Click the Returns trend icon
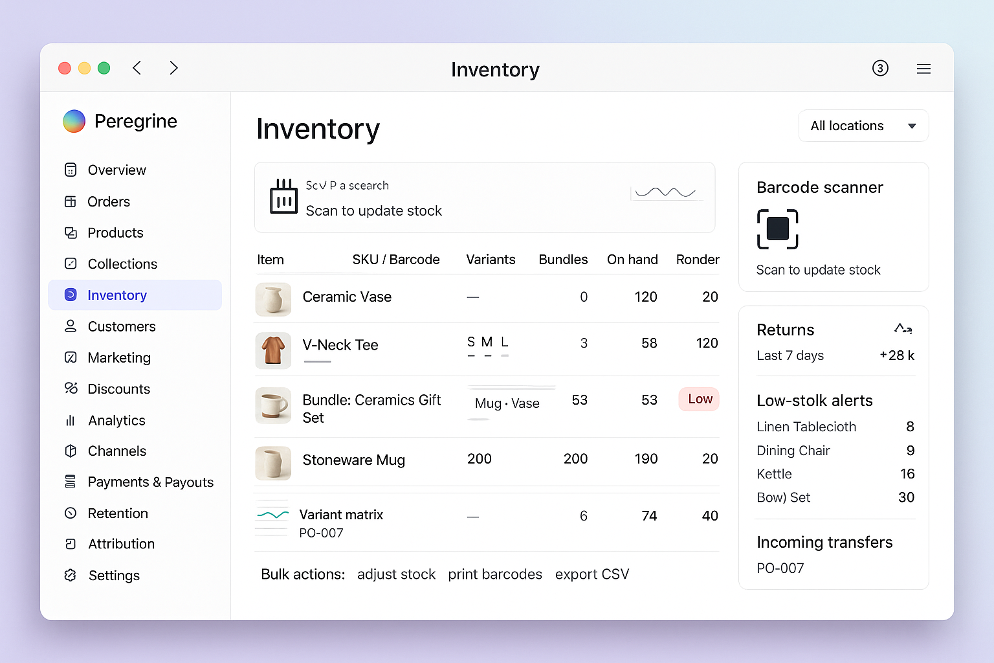 [x=903, y=329]
